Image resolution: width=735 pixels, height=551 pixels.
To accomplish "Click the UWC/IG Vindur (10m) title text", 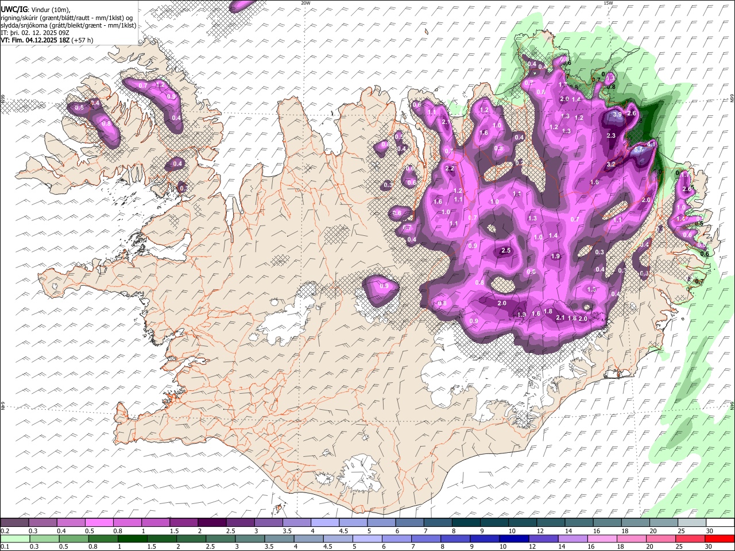I will (x=36, y=9).
